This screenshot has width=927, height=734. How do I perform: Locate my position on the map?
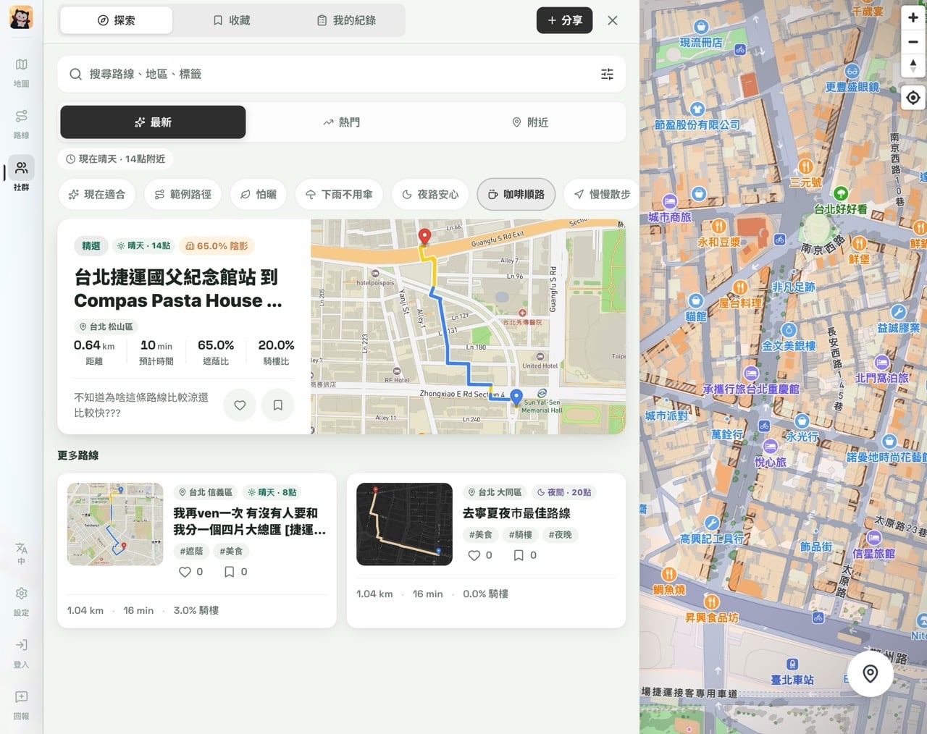pos(913,98)
